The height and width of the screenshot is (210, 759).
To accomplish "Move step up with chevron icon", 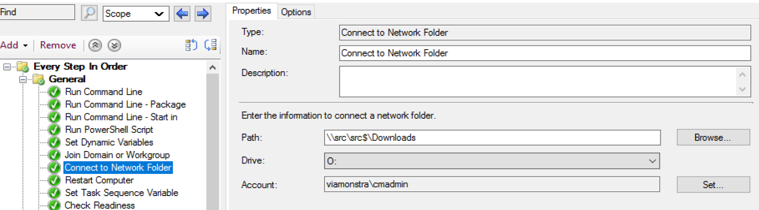I will (x=95, y=45).
